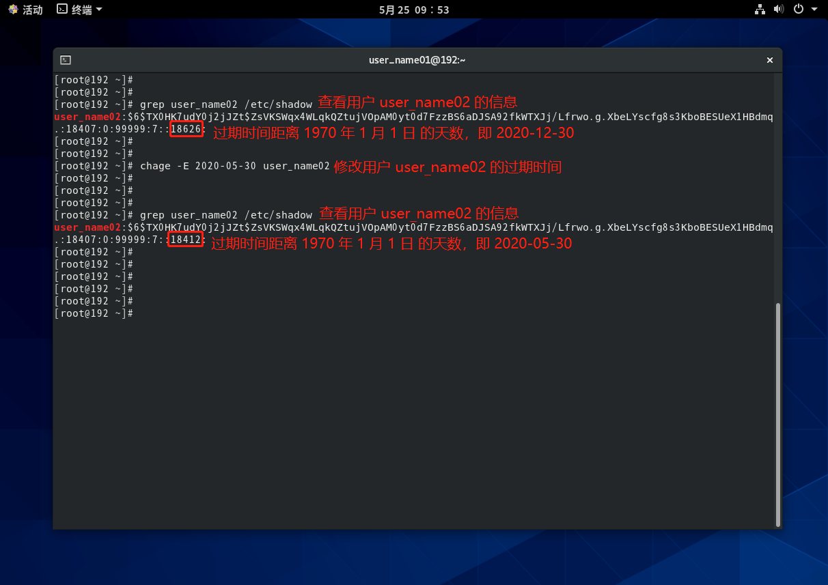Click the 活动 Activities button

[x=32, y=10]
